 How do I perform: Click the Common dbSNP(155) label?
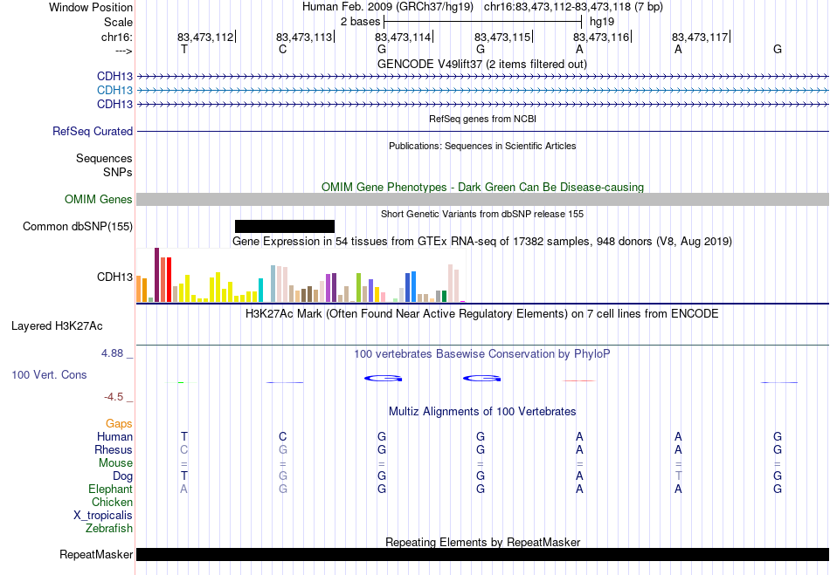[x=78, y=226]
